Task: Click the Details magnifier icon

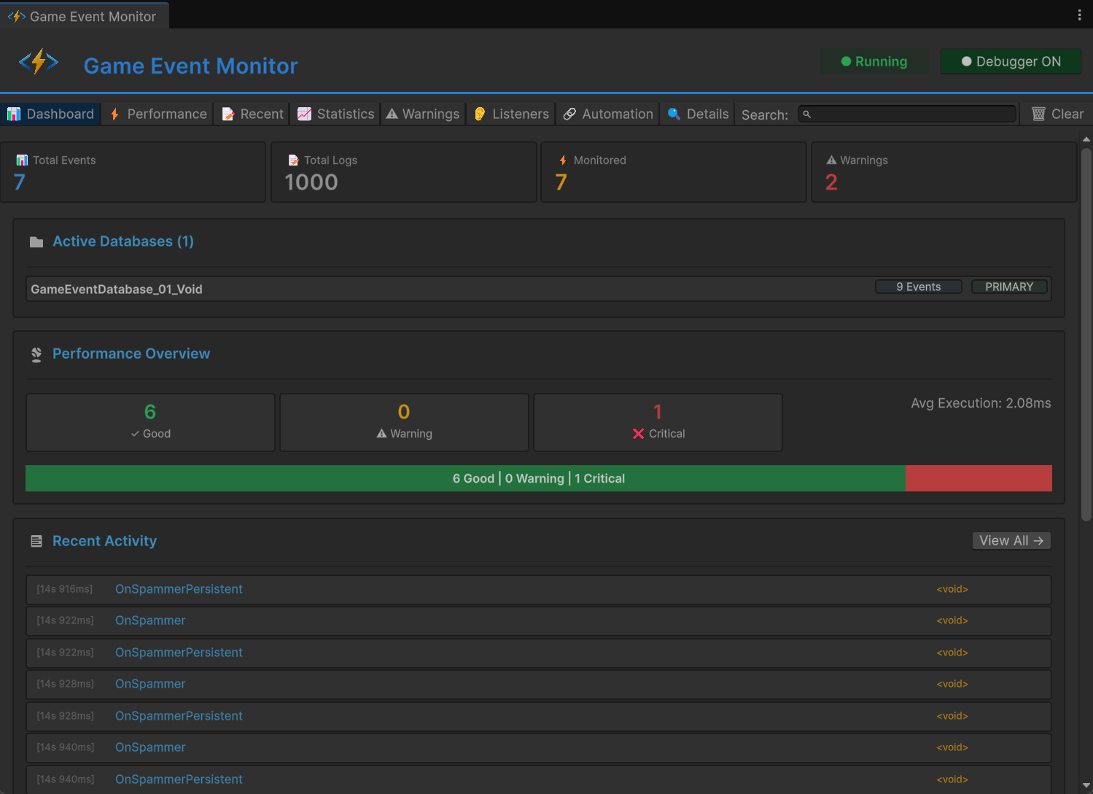Action: click(x=674, y=114)
